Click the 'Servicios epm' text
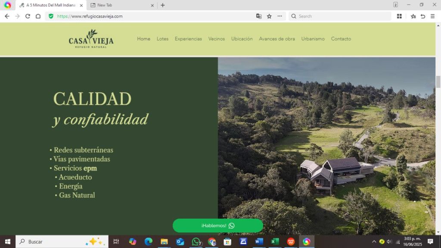 click(75, 168)
